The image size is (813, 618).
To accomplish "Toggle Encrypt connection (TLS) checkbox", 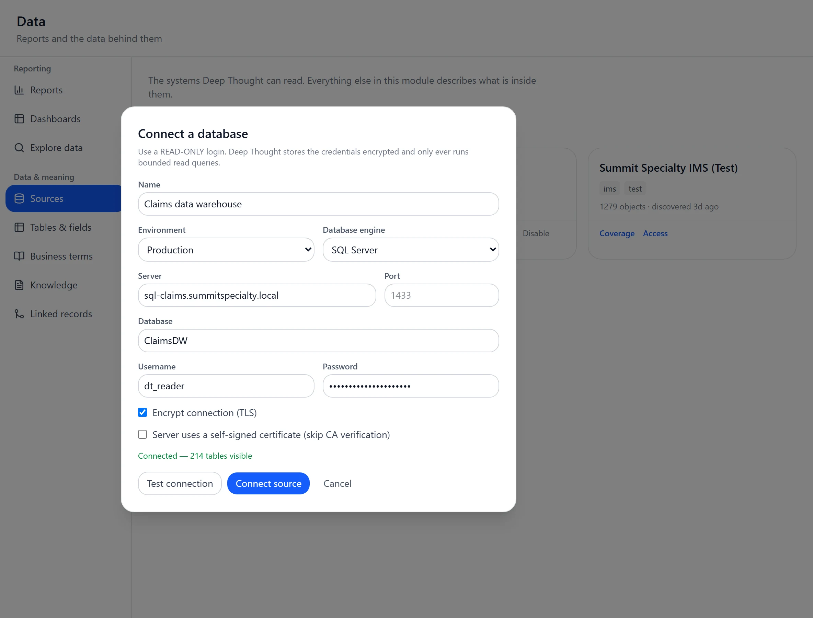I will click(142, 412).
